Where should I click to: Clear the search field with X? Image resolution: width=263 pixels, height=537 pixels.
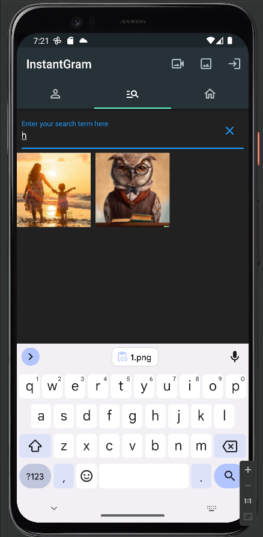[229, 130]
